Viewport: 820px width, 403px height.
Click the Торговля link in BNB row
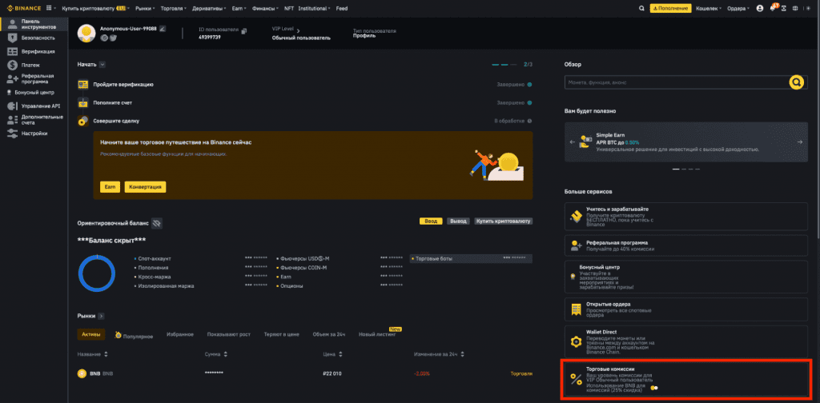(x=521, y=373)
